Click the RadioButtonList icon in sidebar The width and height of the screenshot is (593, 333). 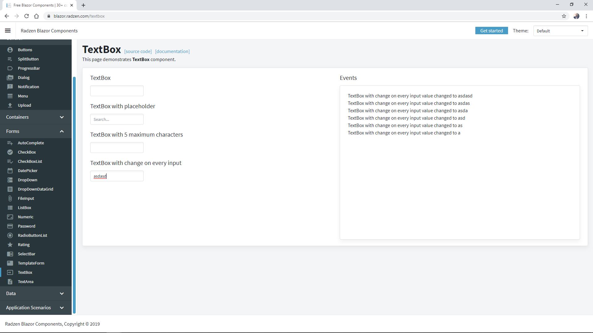tap(10, 235)
